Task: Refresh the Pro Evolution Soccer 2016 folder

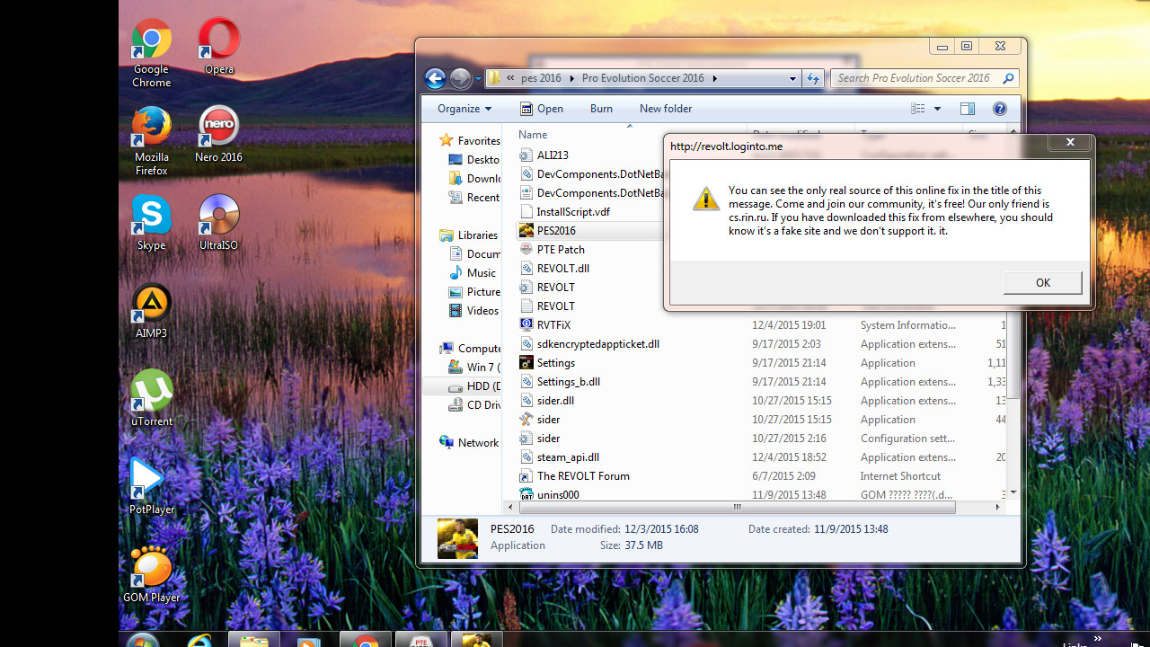Action: coord(813,78)
